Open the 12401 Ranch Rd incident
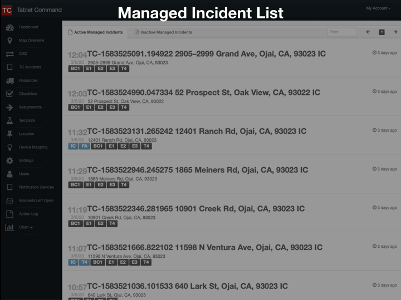 click(197, 131)
